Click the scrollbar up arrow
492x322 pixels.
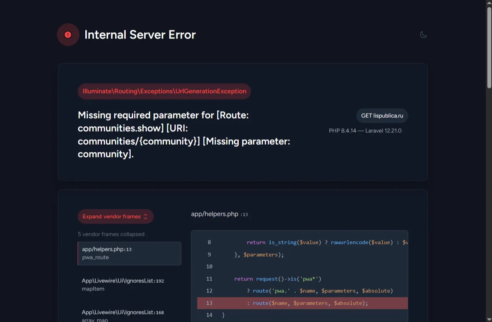(x=489, y=3)
